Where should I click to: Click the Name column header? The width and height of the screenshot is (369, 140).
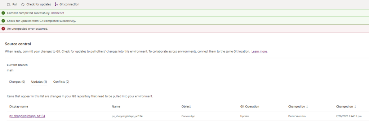116,107
